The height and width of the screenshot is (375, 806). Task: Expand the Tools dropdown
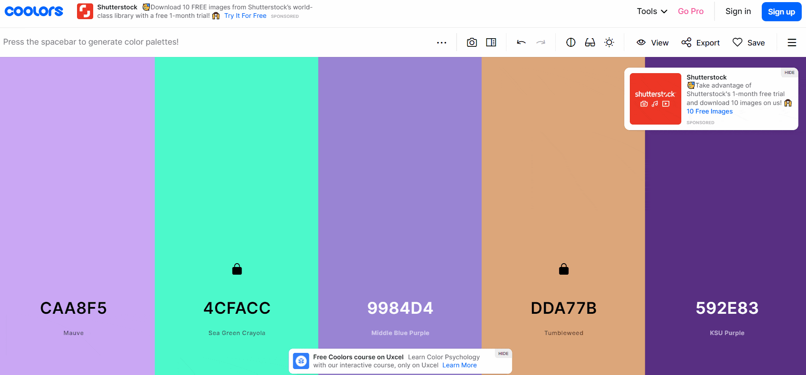pos(652,11)
